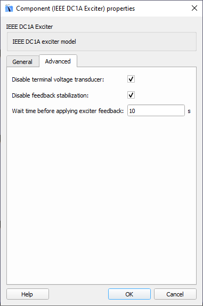Click empty area of Advanced panel
The image size is (203, 306).
[101, 195]
